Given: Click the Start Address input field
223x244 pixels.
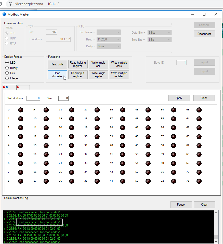Looking at the screenshot, I should point(33,98).
